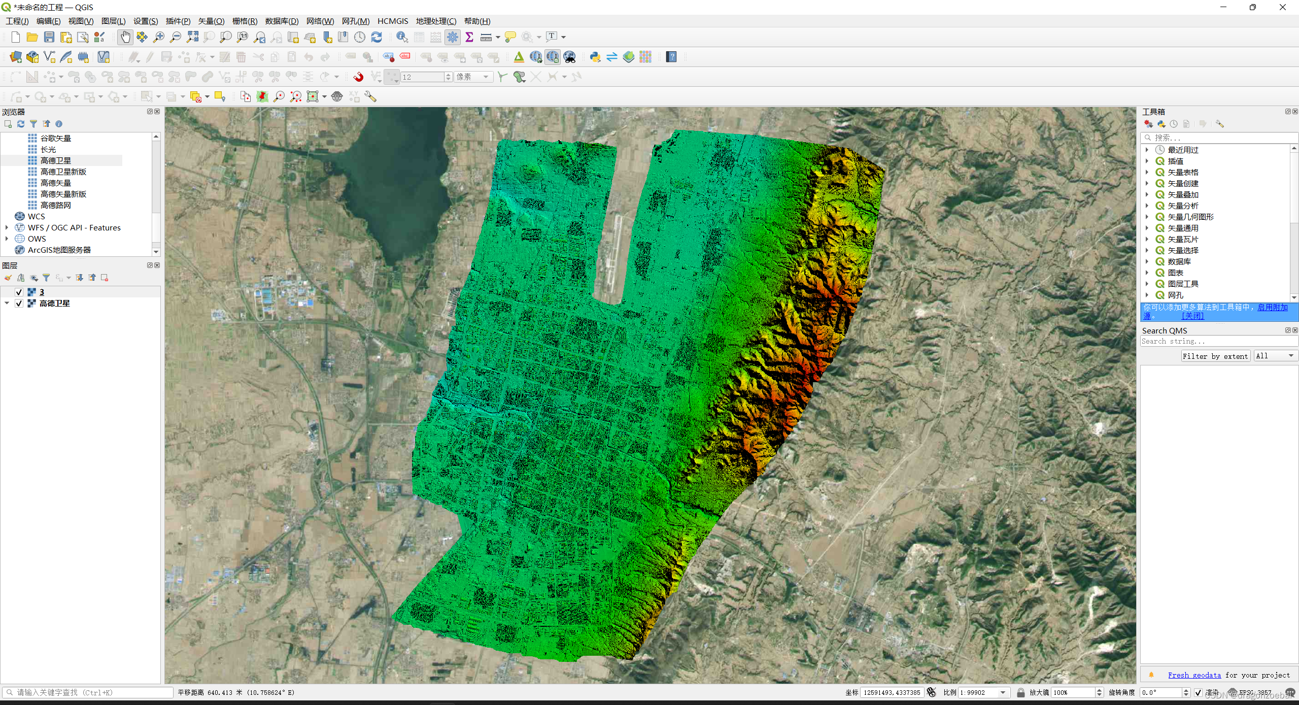Click the Zoom Full extent icon
Viewport: 1299px width, 705px height.
click(192, 37)
